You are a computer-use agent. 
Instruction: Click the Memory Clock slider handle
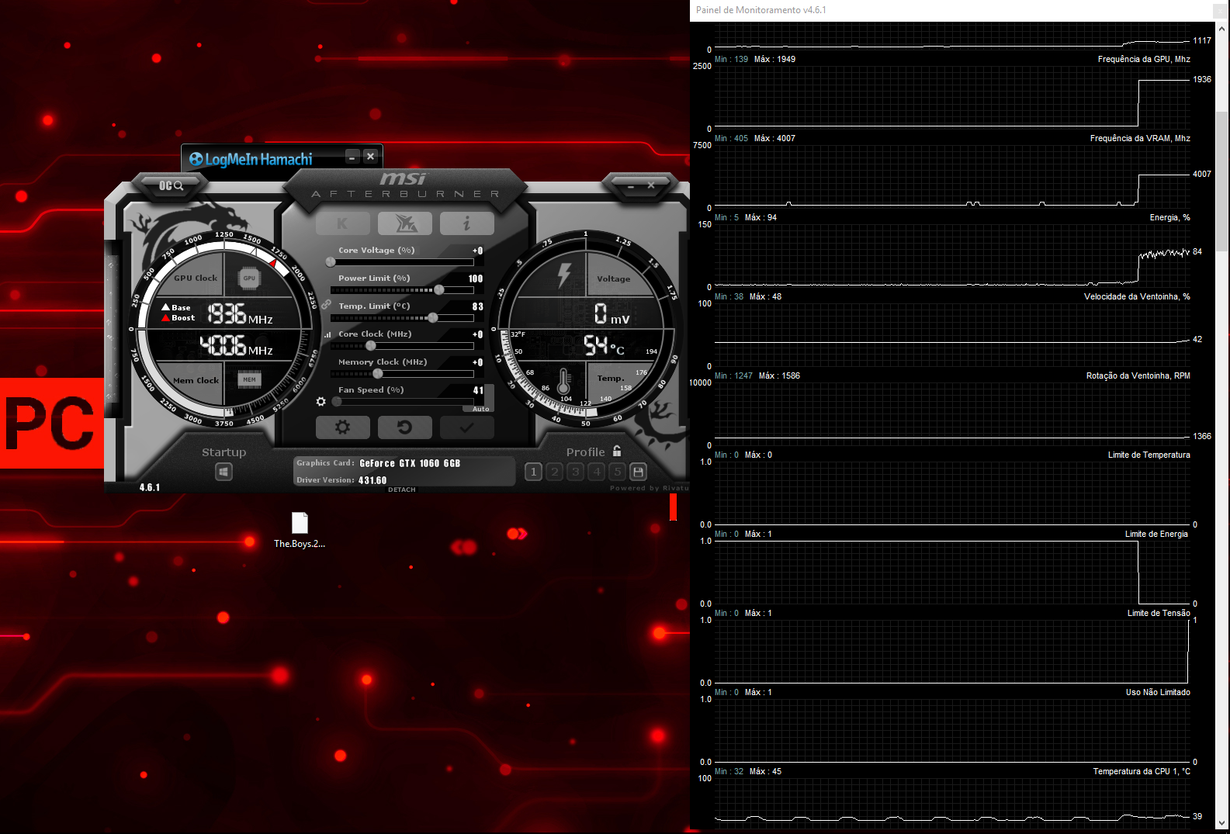(378, 373)
